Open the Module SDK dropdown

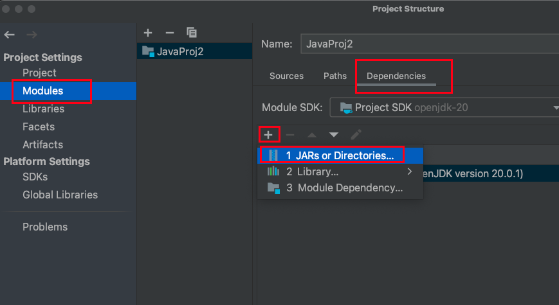(x=444, y=107)
